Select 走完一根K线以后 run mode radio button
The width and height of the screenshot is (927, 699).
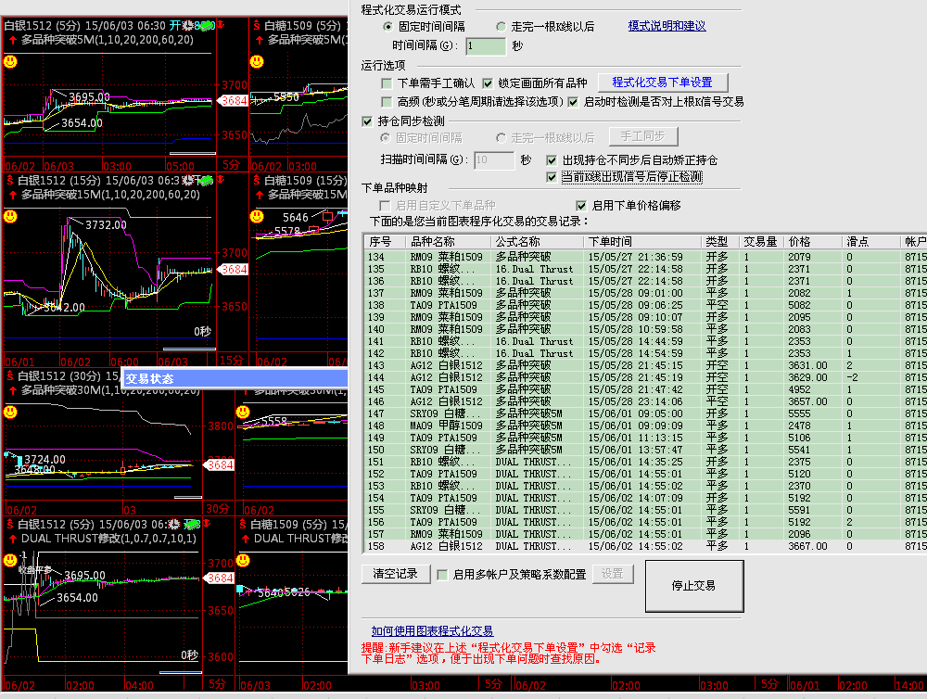tap(501, 27)
